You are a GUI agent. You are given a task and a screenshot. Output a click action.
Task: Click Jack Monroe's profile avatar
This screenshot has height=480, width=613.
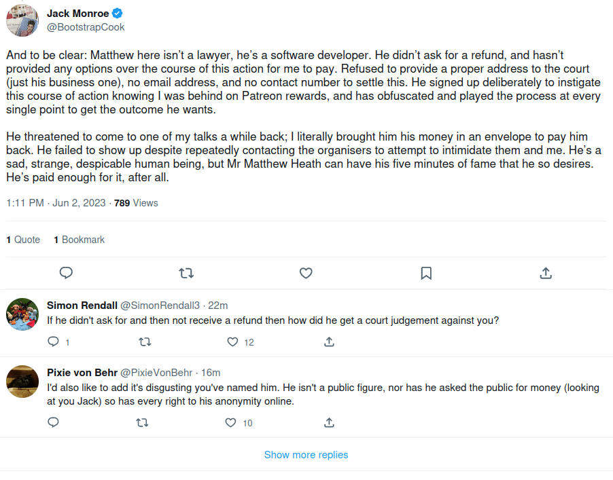pyautogui.click(x=22, y=19)
